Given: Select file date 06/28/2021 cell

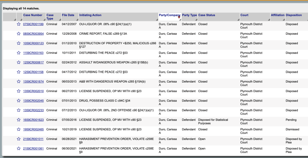Looking at the screenshot, I should pos(69,139).
